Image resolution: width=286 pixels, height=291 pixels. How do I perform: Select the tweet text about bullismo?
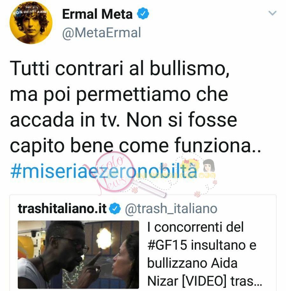point(136,107)
